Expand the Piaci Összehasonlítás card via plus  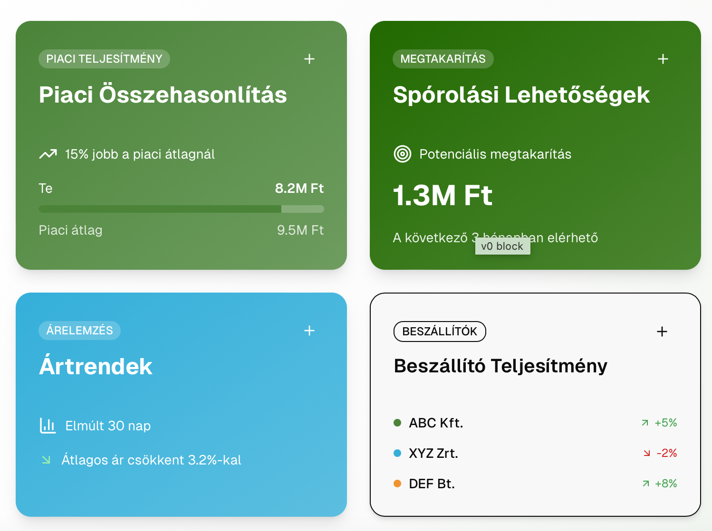tap(309, 59)
